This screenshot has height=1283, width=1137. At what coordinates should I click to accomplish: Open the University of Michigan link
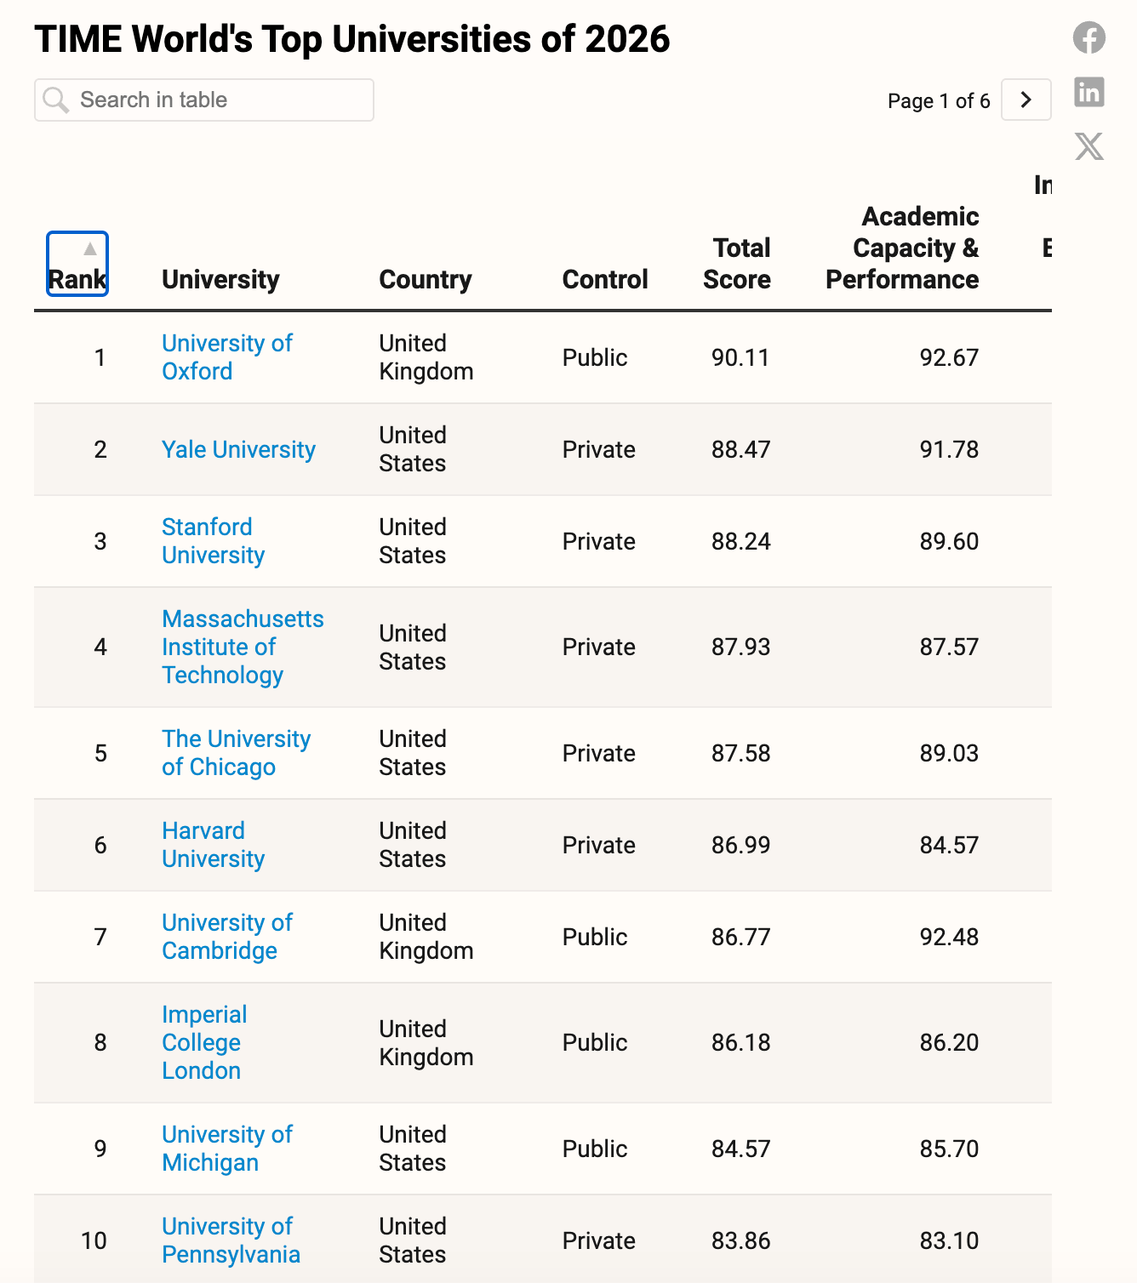[x=226, y=1149]
